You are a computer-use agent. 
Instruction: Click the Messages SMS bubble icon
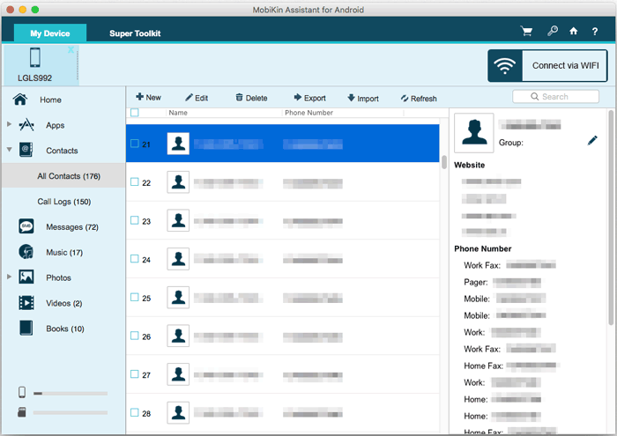click(26, 226)
